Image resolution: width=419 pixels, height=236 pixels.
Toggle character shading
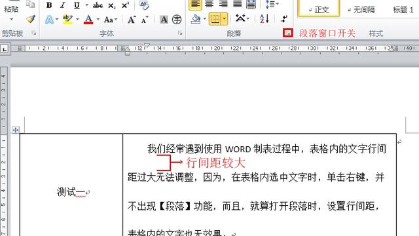click(x=164, y=20)
